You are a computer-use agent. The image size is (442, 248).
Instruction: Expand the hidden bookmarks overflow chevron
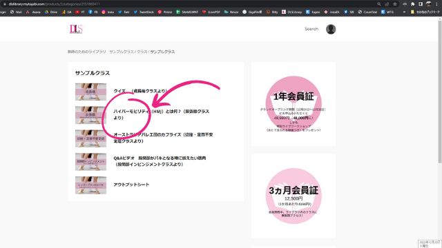tap(404, 12)
